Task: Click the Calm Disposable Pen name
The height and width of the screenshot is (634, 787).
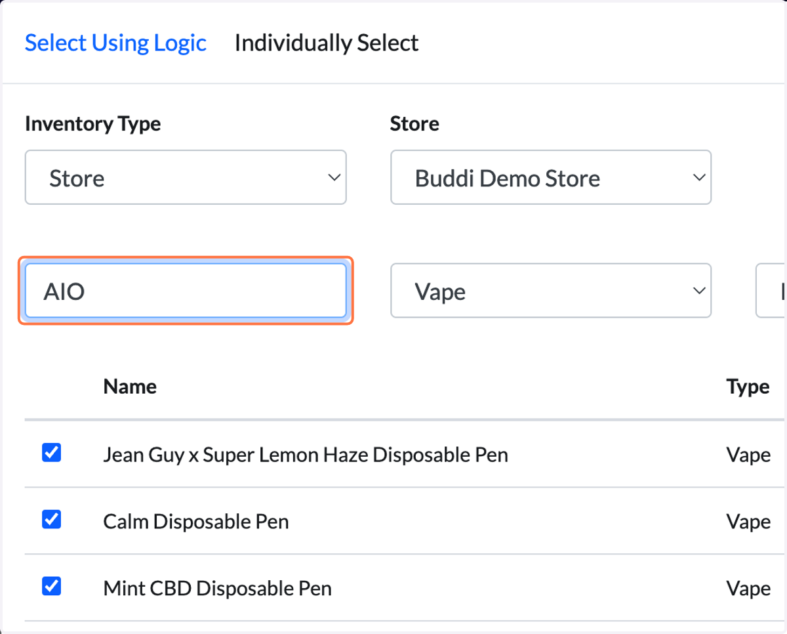Action: [x=196, y=521]
